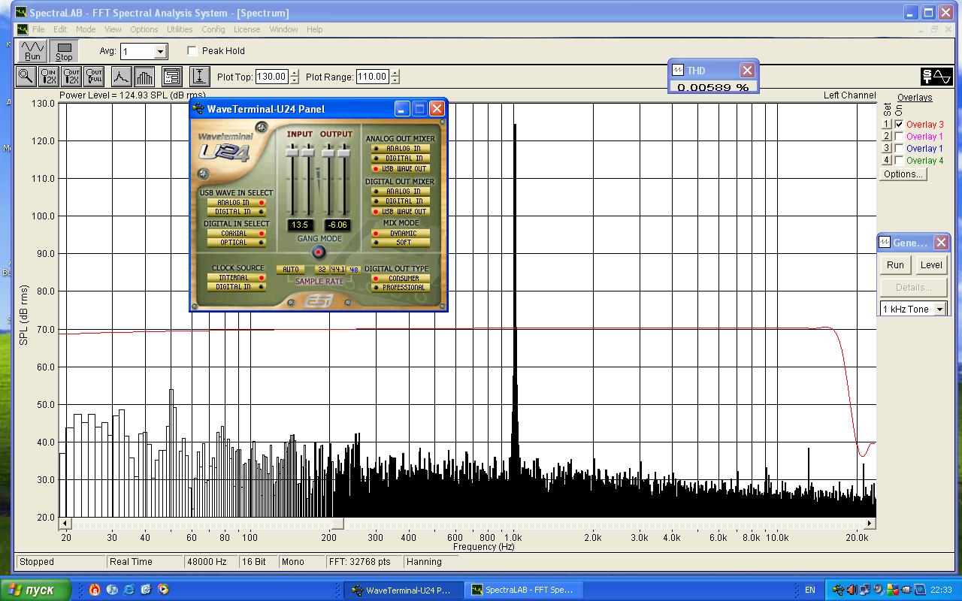Image resolution: width=962 pixels, height=601 pixels.
Task: Decrease Plot Top with down arrow
Action: tap(294, 80)
